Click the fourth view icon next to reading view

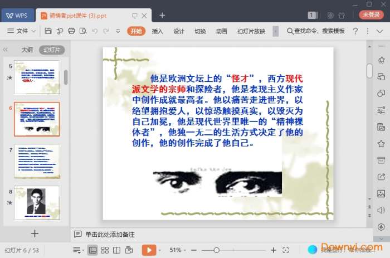(x=129, y=250)
